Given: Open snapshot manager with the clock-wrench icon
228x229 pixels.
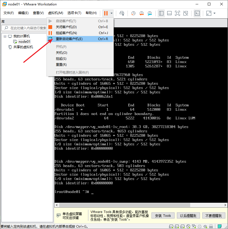Looking at the screenshot, I should click(150, 13).
